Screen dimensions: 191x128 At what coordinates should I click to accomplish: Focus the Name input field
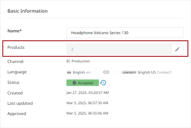click(x=125, y=33)
